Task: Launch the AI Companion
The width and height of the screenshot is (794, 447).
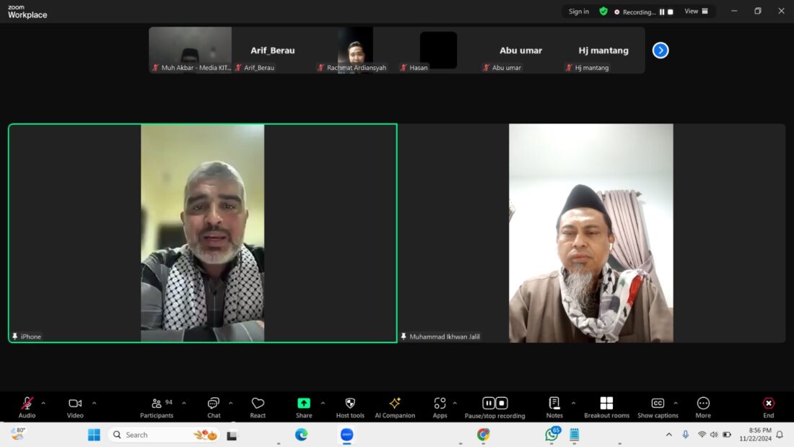Action: [395, 407]
